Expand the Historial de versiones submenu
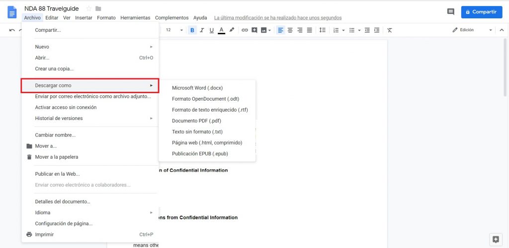This screenshot has width=509, height=248. pos(90,118)
